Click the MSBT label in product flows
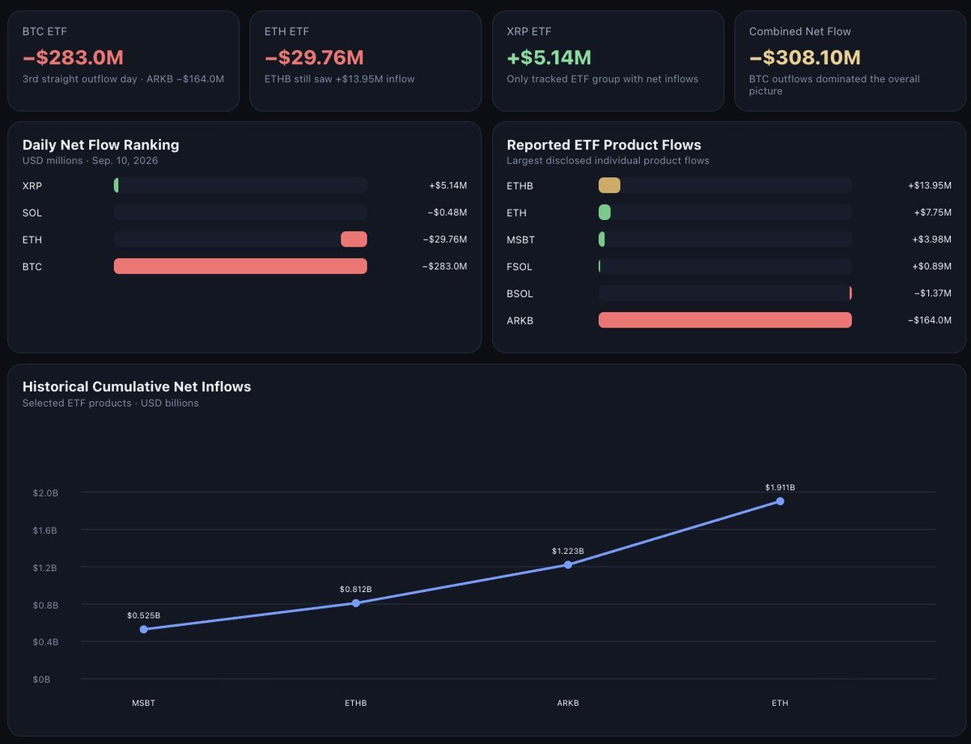Viewport: 971px width, 744px height. (x=520, y=239)
